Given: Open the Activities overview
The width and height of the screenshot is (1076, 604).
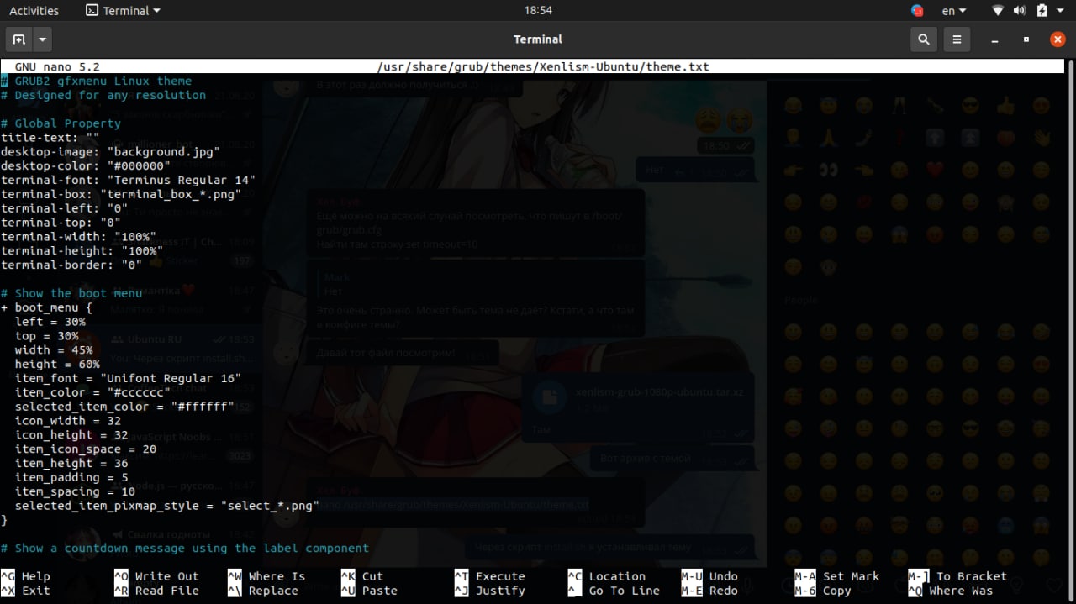Looking at the screenshot, I should [x=34, y=11].
